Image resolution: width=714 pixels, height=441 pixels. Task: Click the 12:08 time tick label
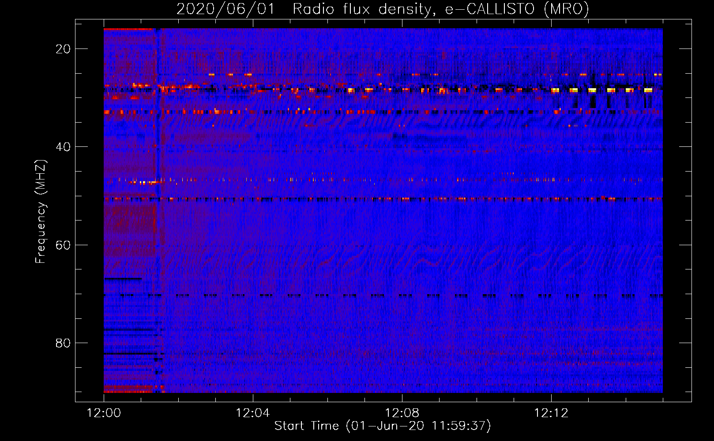click(x=402, y=413)
